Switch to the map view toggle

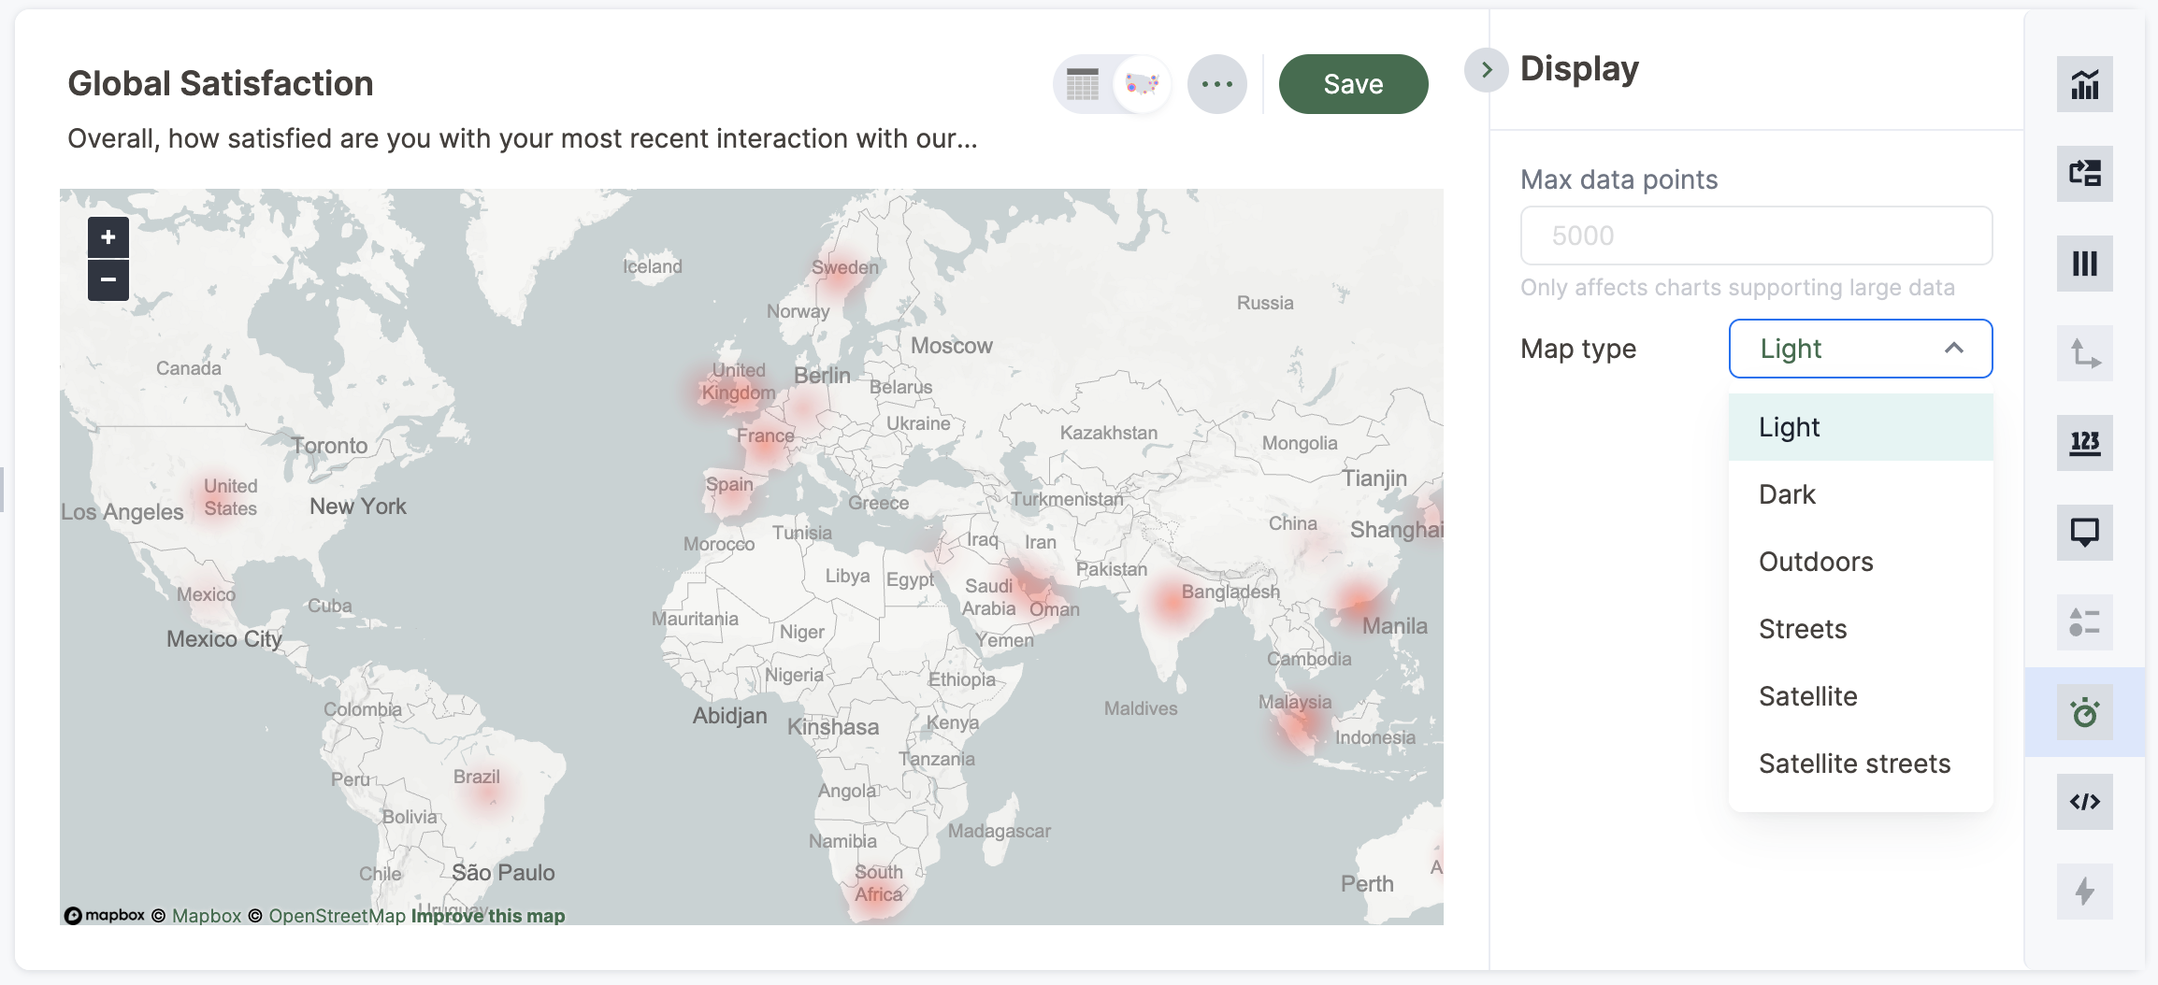(x=1142, y=84)
